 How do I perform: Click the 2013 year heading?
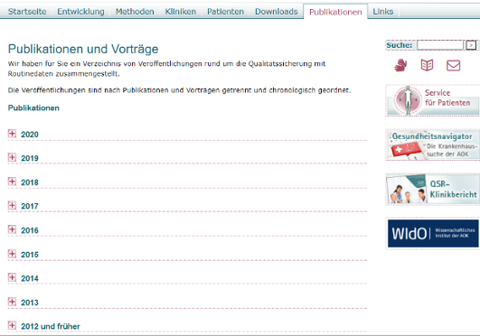30,303
